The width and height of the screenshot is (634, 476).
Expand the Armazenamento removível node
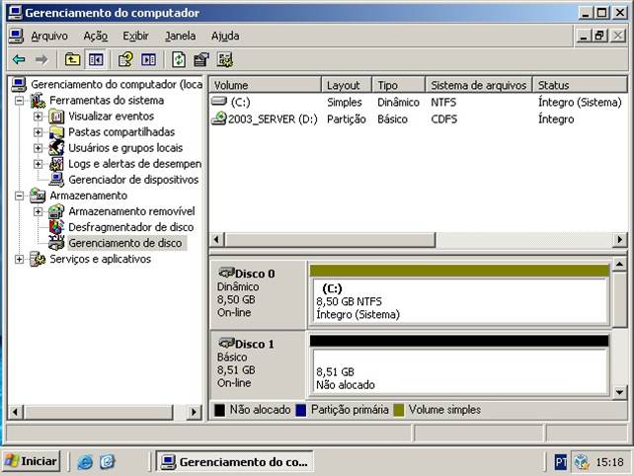click(x=38, y=211)
